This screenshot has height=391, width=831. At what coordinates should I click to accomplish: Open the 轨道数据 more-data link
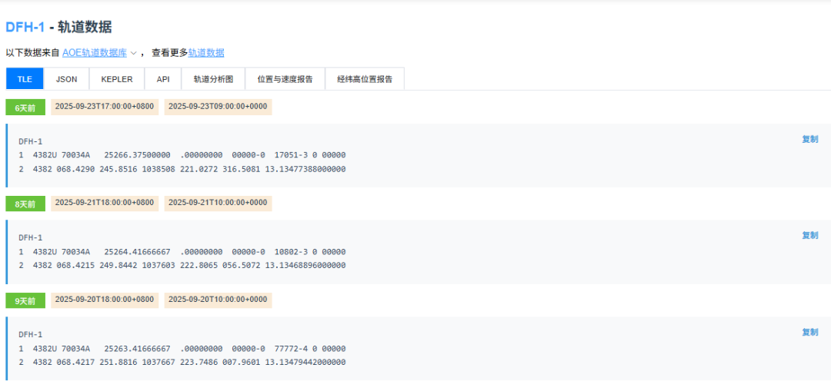click(x=206, y=53)
